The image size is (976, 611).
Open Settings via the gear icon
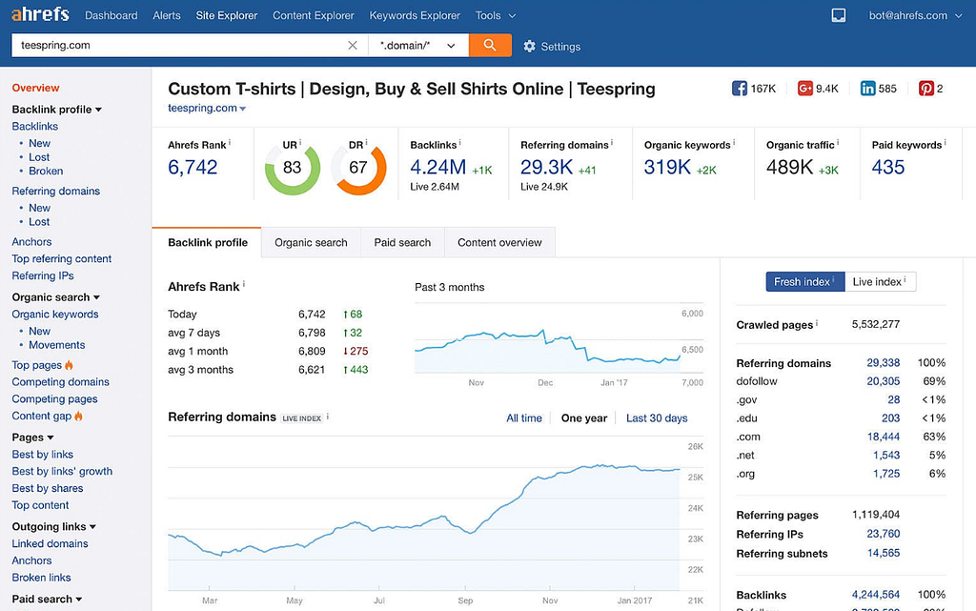530,46
